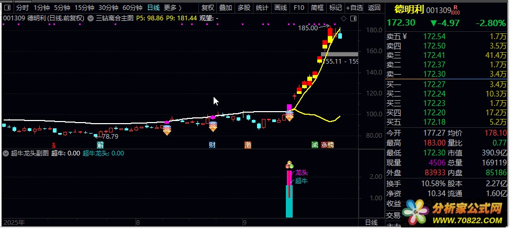511x229 pixels.
Task: Click the 185.00 high price label
Action: click(x=308, y=28)
